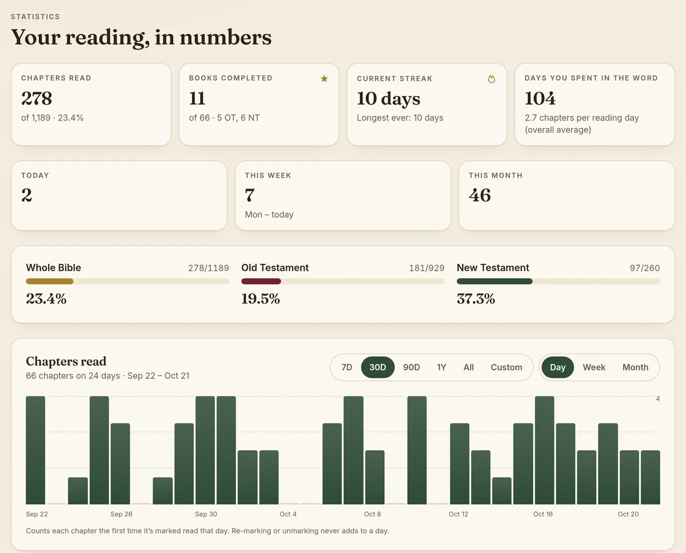Select the 30D range option

[378, 367]
